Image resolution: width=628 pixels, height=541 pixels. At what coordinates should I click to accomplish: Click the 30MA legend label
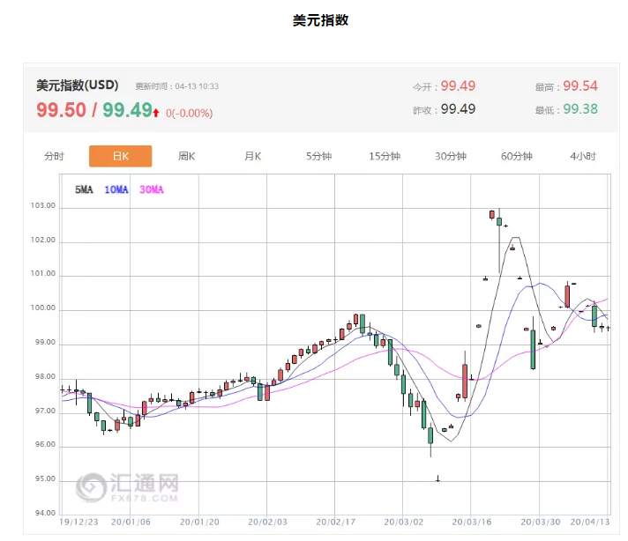coord(152,189)
